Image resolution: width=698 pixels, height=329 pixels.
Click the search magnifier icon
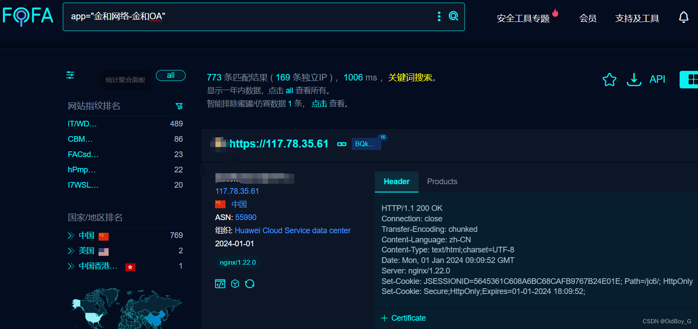click(454, 16)
